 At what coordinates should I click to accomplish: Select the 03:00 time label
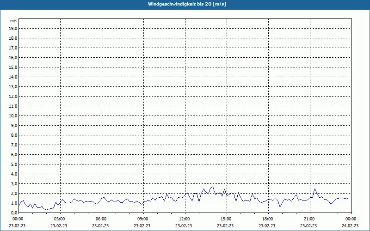tap(60, 219)
